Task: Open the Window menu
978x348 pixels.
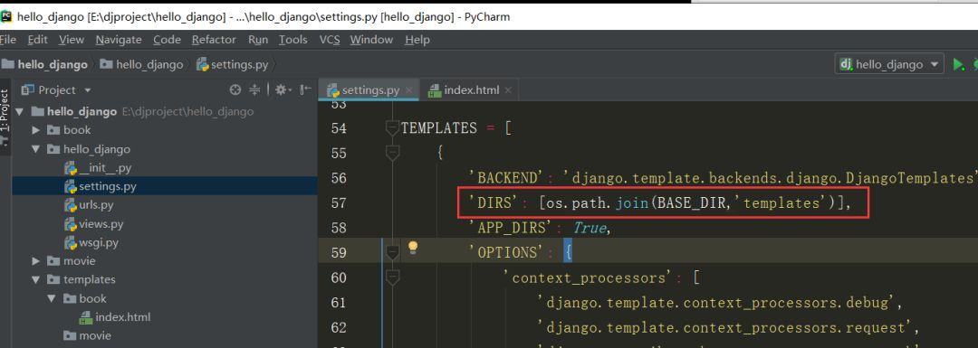Action: coord(371,40)
